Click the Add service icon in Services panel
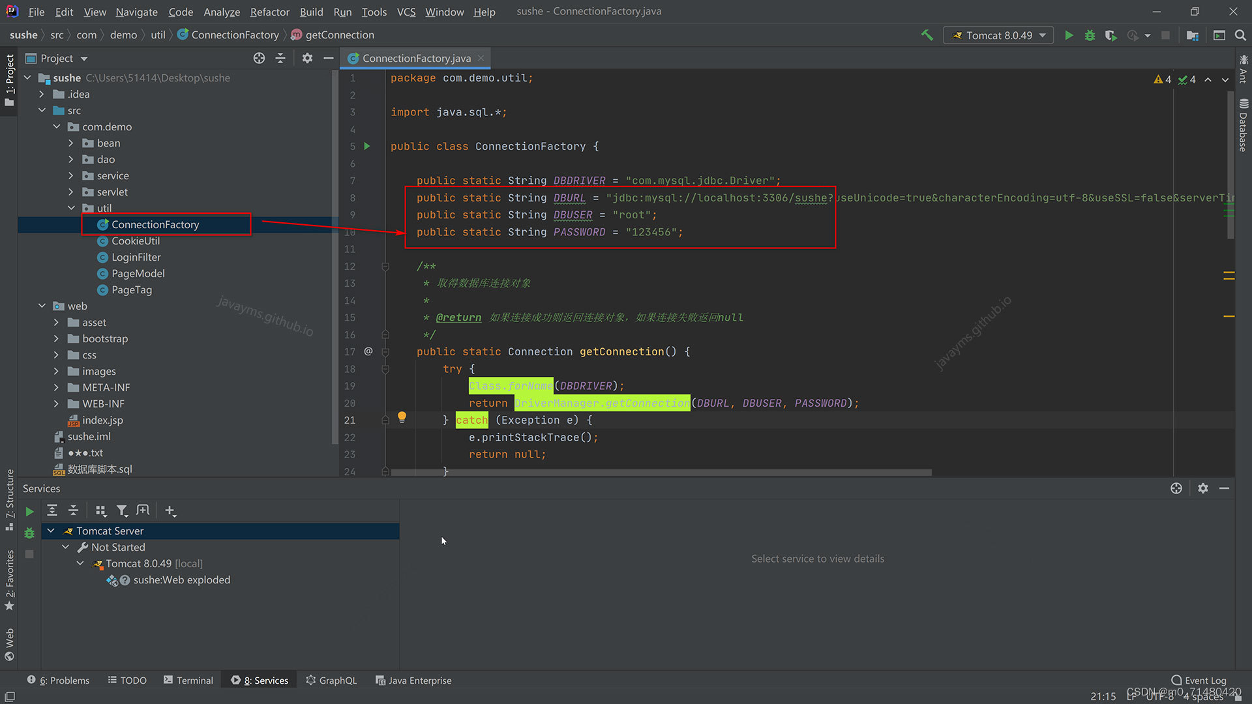 click(170, 510)
